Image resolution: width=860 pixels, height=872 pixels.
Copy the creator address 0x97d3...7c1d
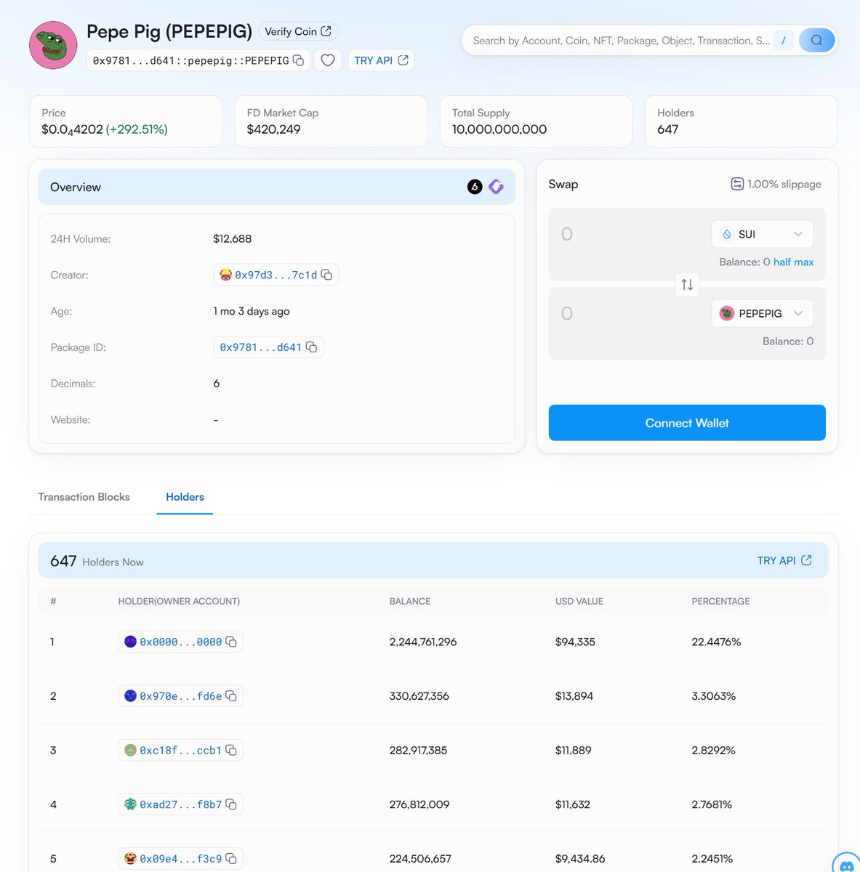click(326, 275)
